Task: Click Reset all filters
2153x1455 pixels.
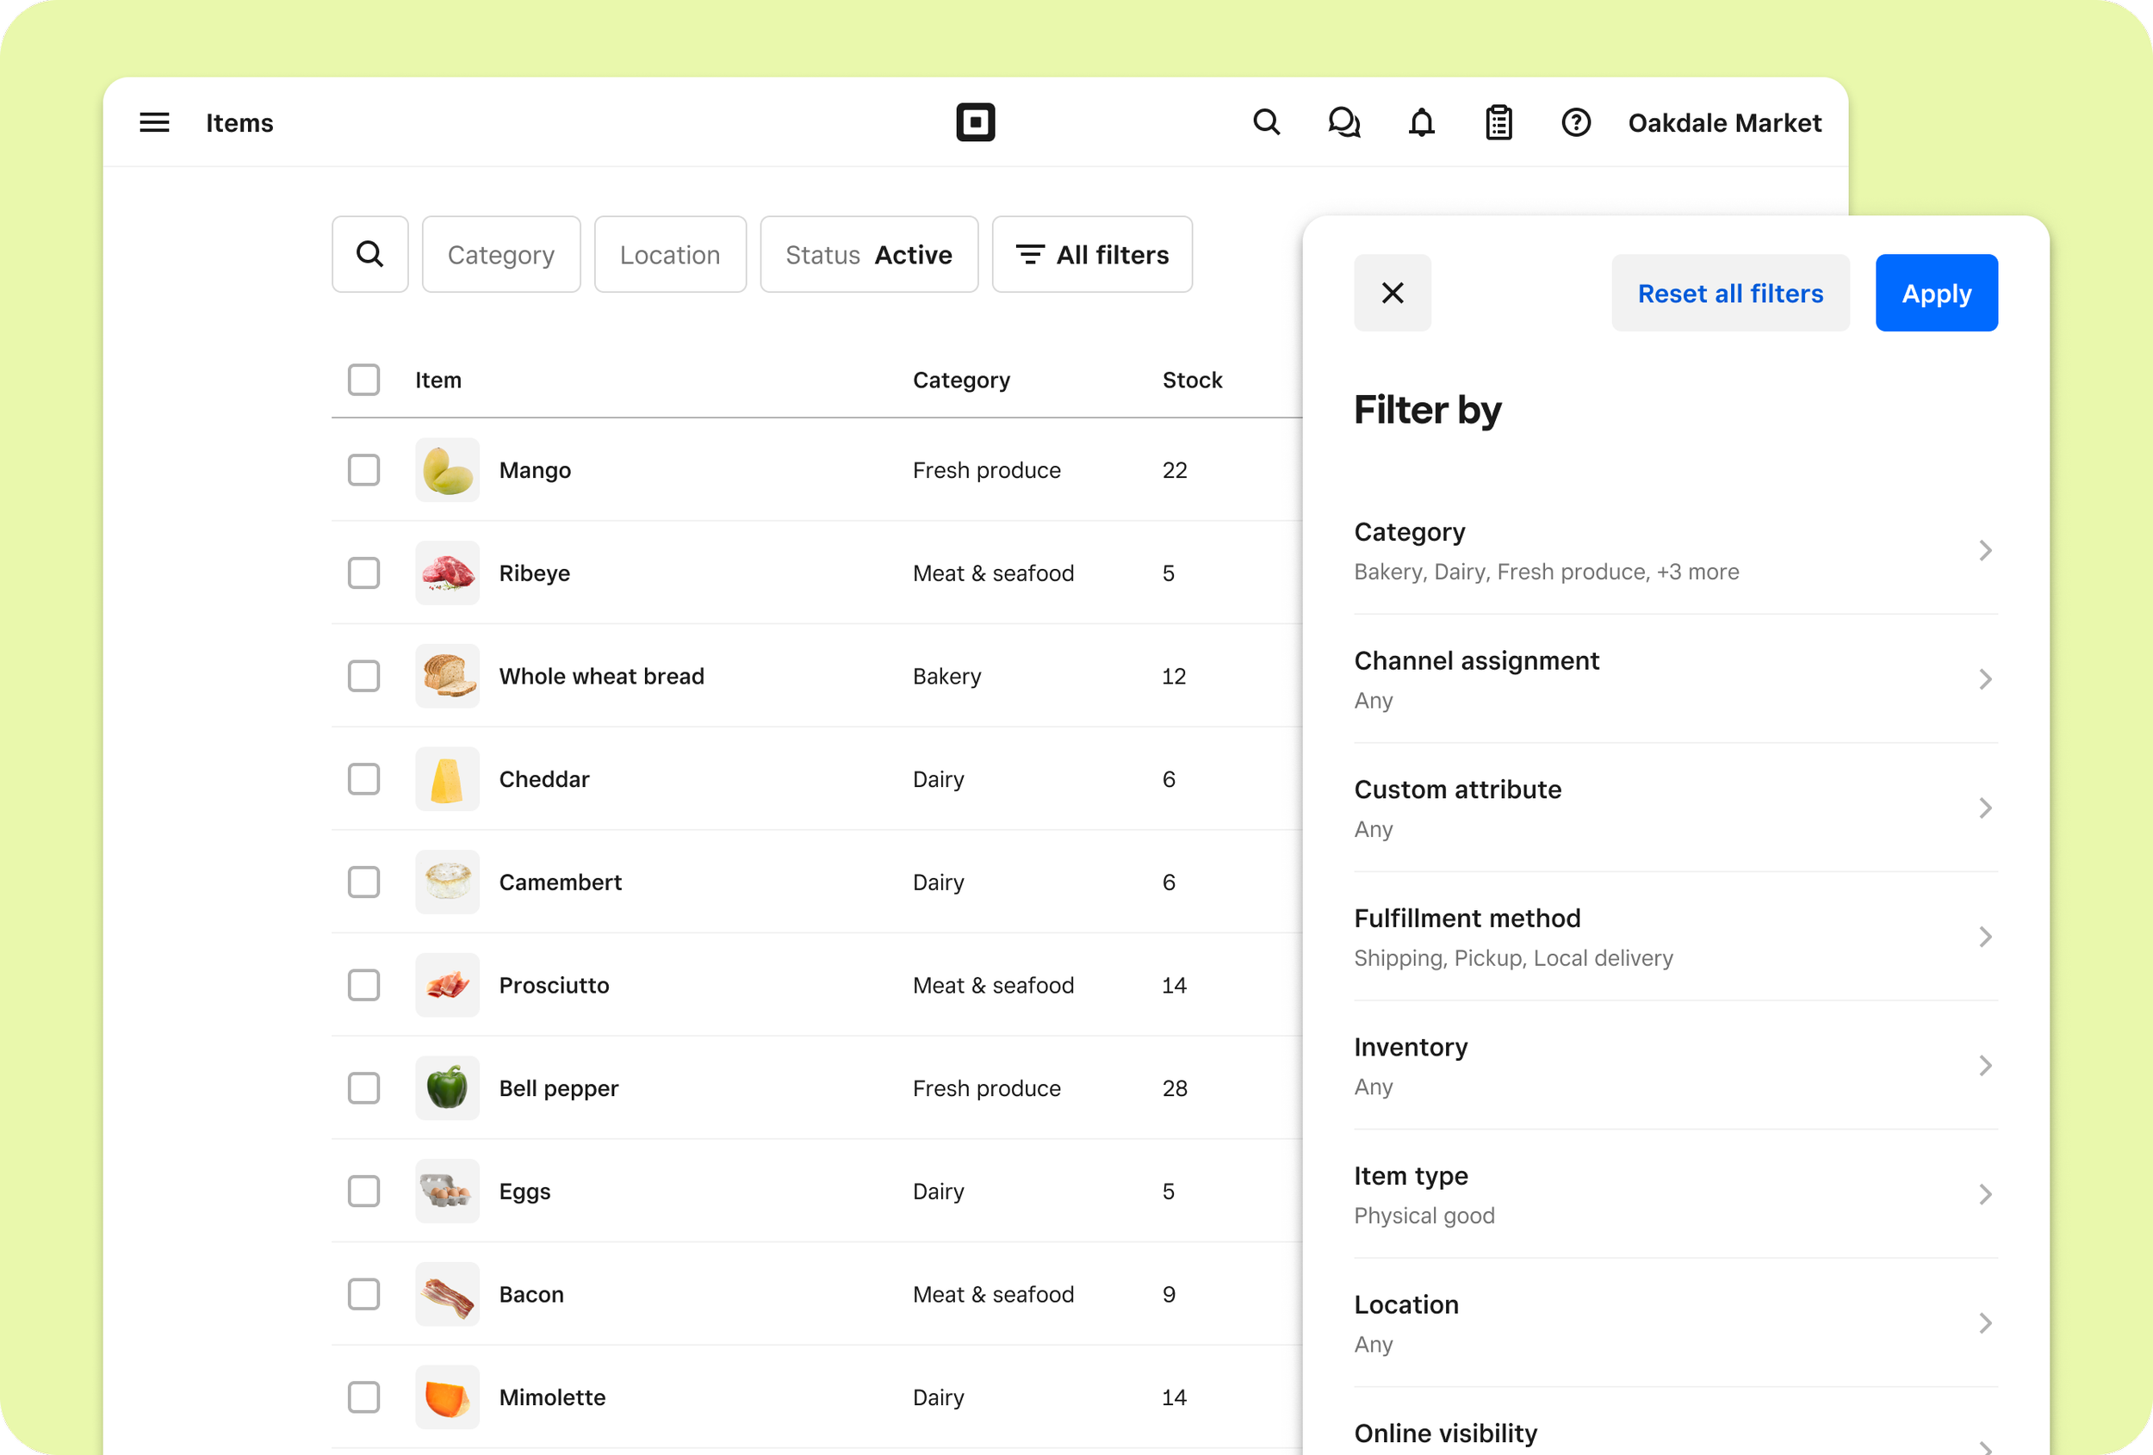Action: pos(1729,293)
